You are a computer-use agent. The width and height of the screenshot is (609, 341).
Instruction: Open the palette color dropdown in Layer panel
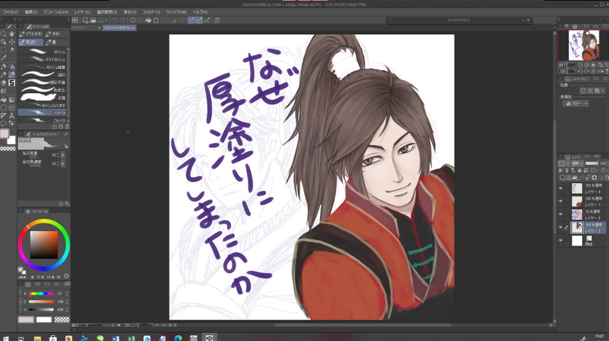click(563, 163)
